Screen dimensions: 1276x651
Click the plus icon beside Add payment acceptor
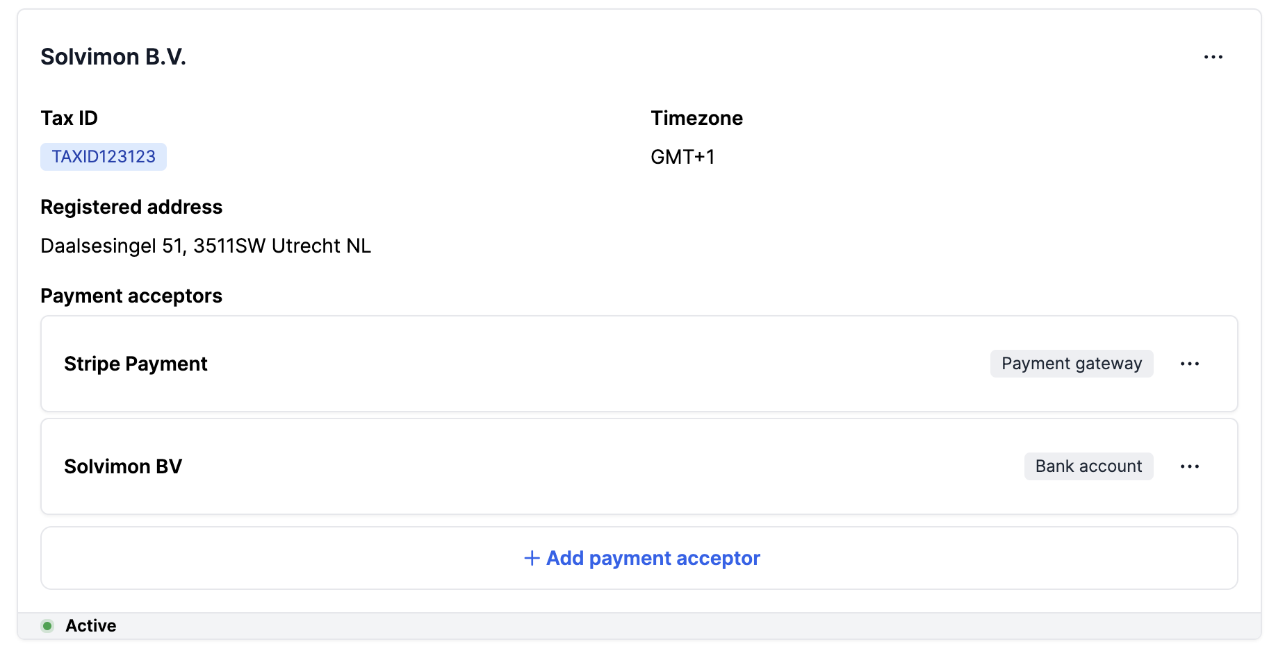[532, 558]
